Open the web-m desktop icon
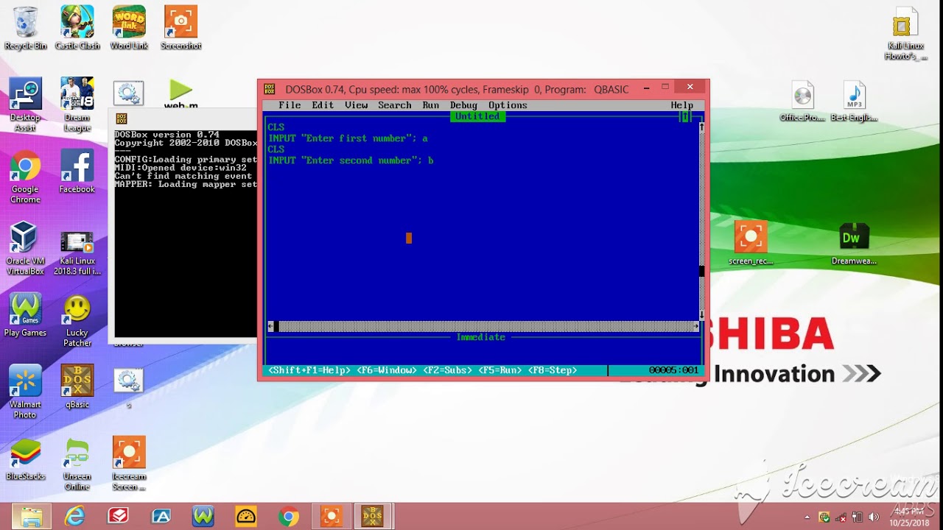The width and height of the screenshot is (943, 530). pyautogui.click(x=180, y=94)
